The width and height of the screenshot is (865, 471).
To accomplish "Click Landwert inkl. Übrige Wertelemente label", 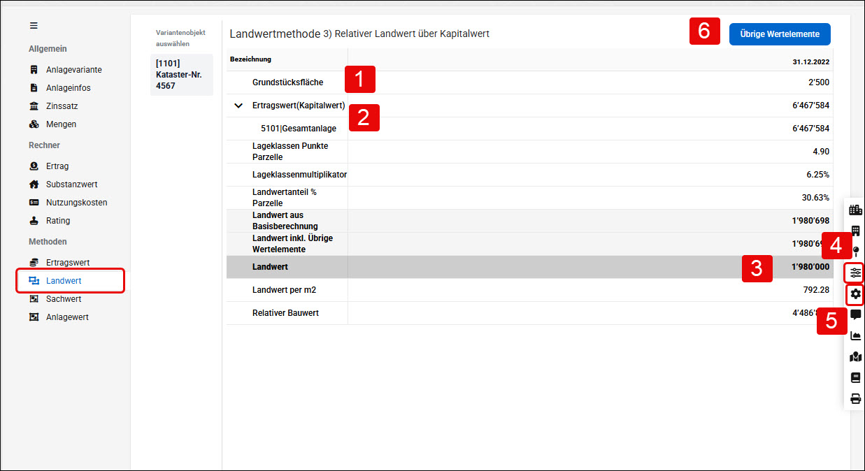I will (x=292, y=244).
